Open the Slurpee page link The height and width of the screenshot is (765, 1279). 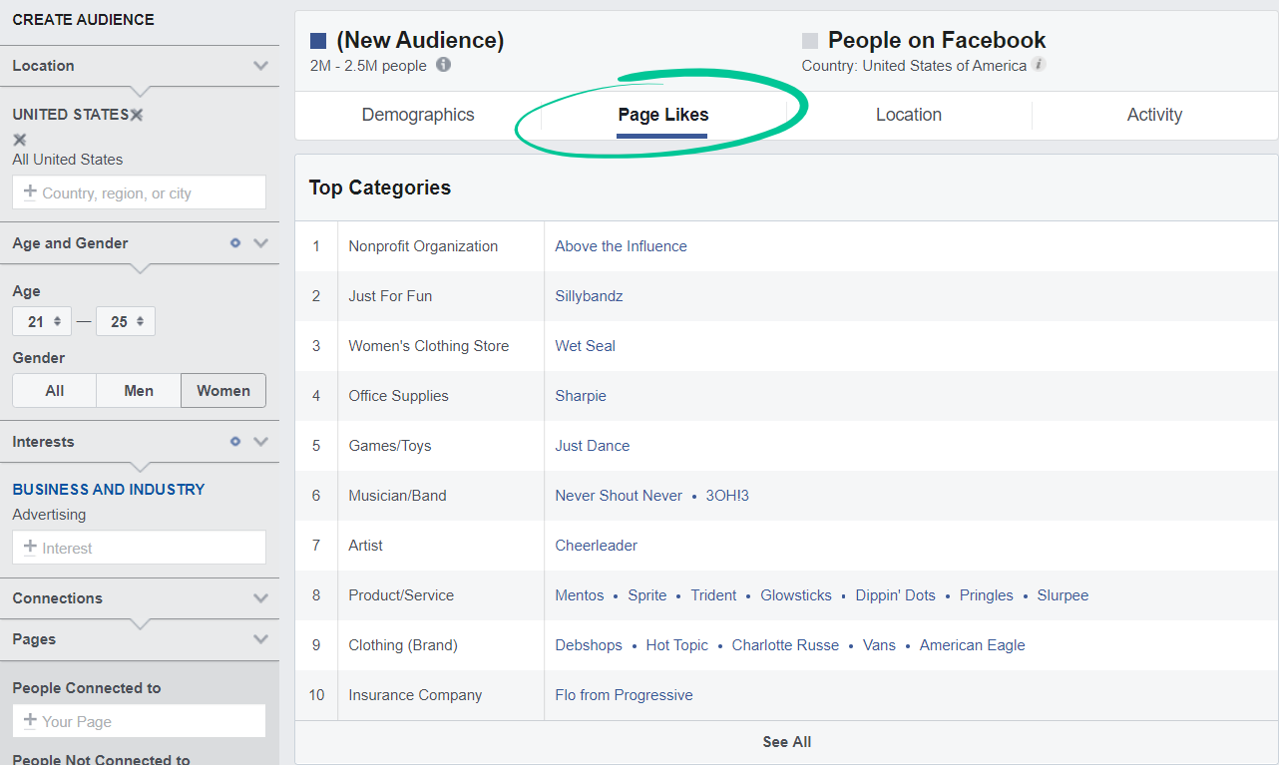[x=1063, y=595]
